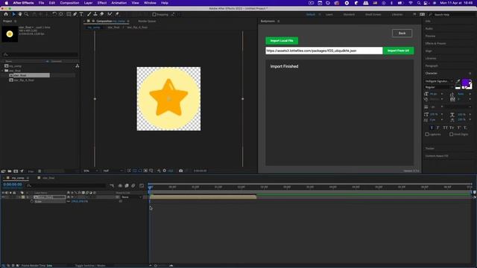The width and height of the screenshot is (477, 268).
Task: Select the Clone Stamp tool
Action: click(95, 14)
